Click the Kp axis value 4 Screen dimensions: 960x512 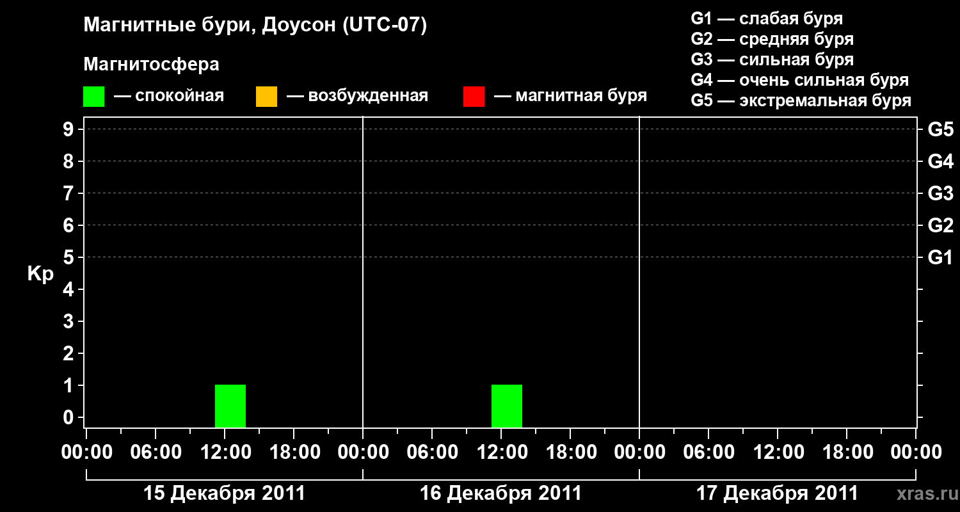click(70, 289)
